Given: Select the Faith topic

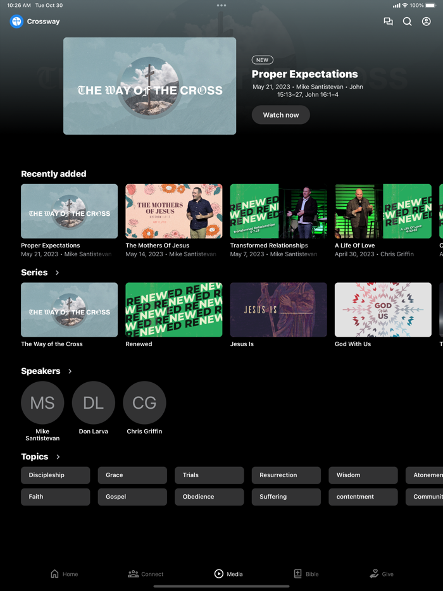Looking at the screenshot, I should (56, 497).
